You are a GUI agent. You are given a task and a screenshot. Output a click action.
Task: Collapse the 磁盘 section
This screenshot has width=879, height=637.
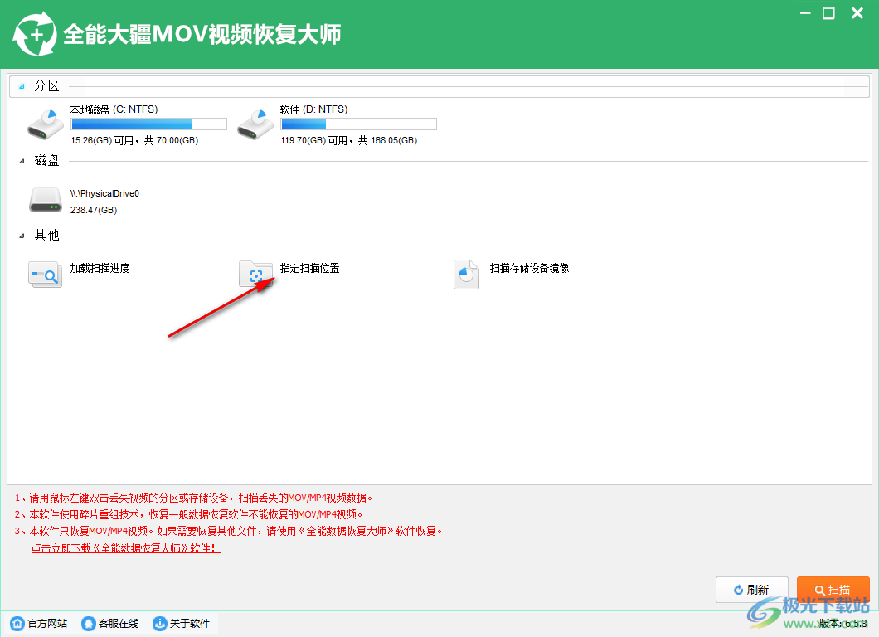(22, 162)
